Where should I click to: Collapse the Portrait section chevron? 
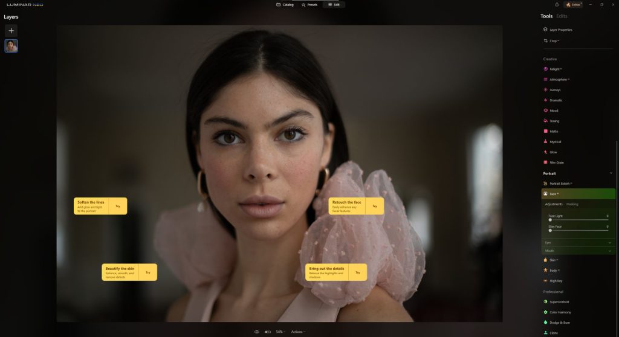point(611,173)
